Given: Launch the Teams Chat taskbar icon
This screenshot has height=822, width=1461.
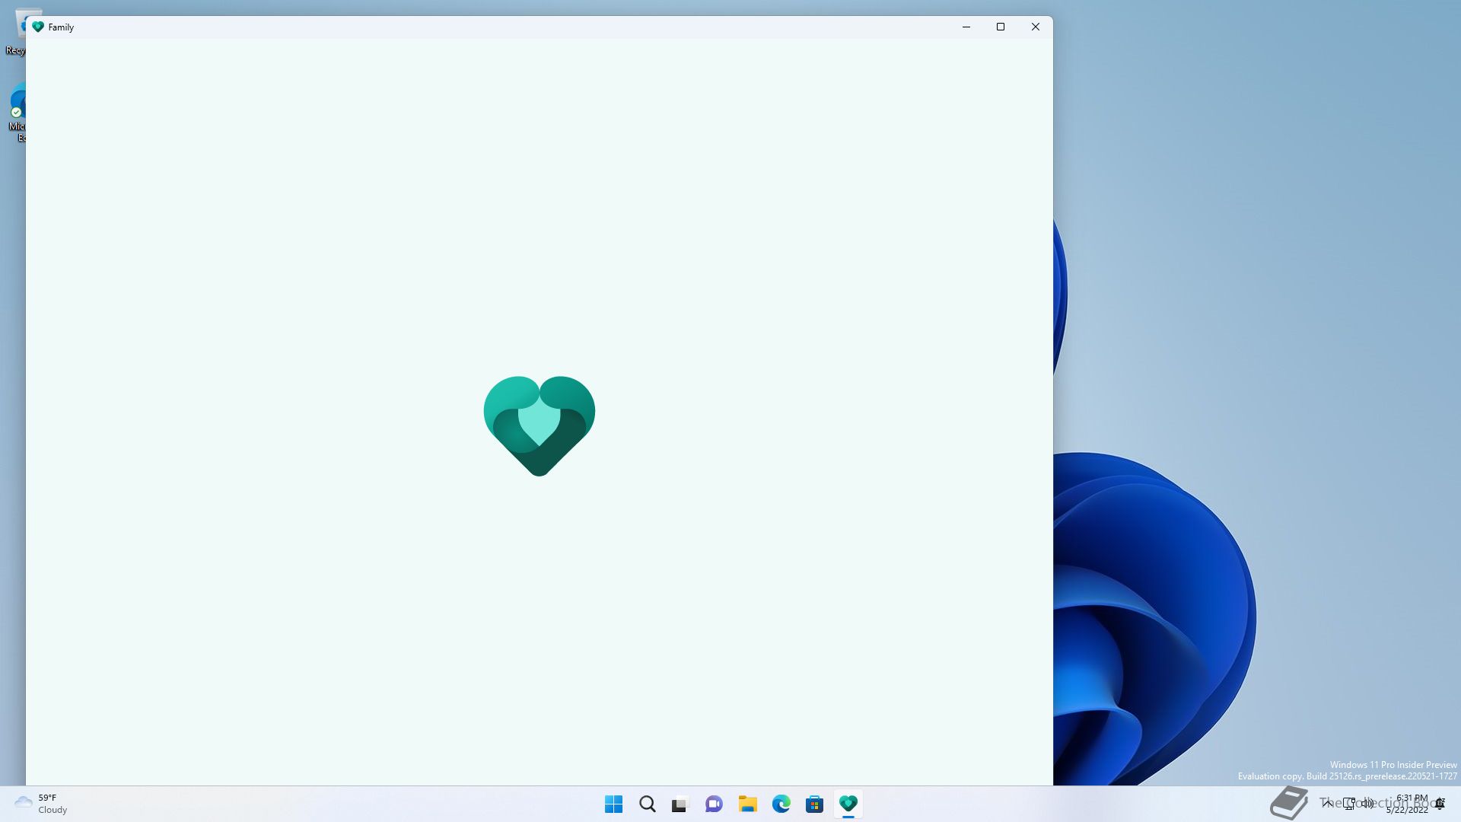Looking at the screenshot, I should pyautogui.click(x=714, y=804).
